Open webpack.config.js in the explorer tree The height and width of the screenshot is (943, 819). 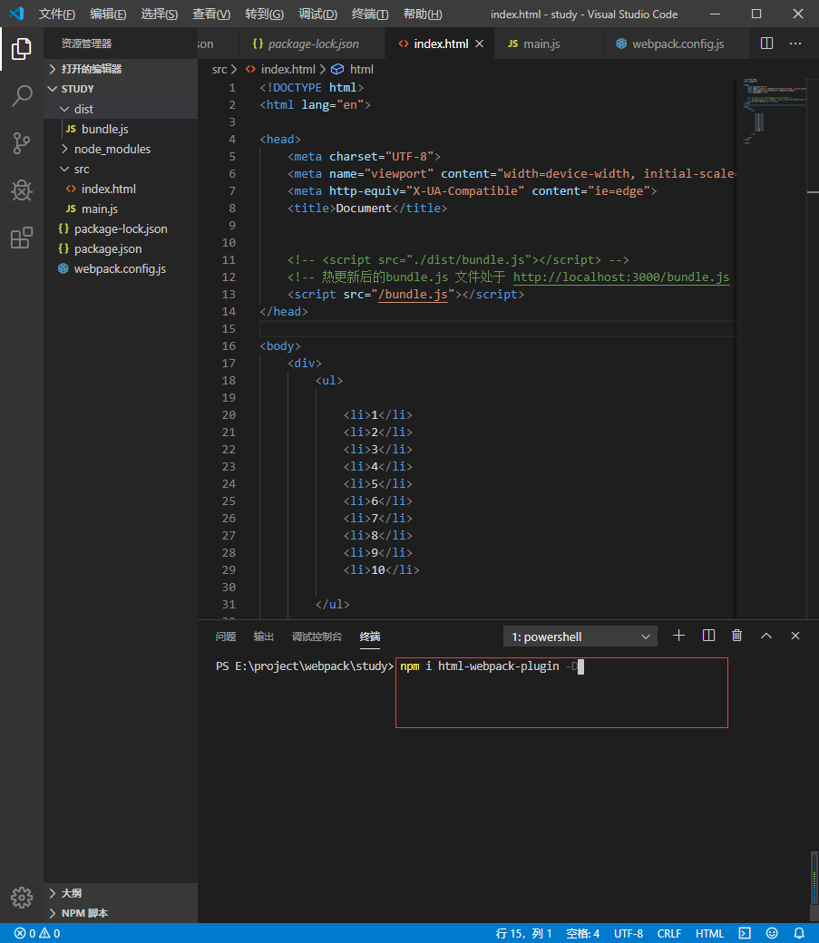pos(121,268)
